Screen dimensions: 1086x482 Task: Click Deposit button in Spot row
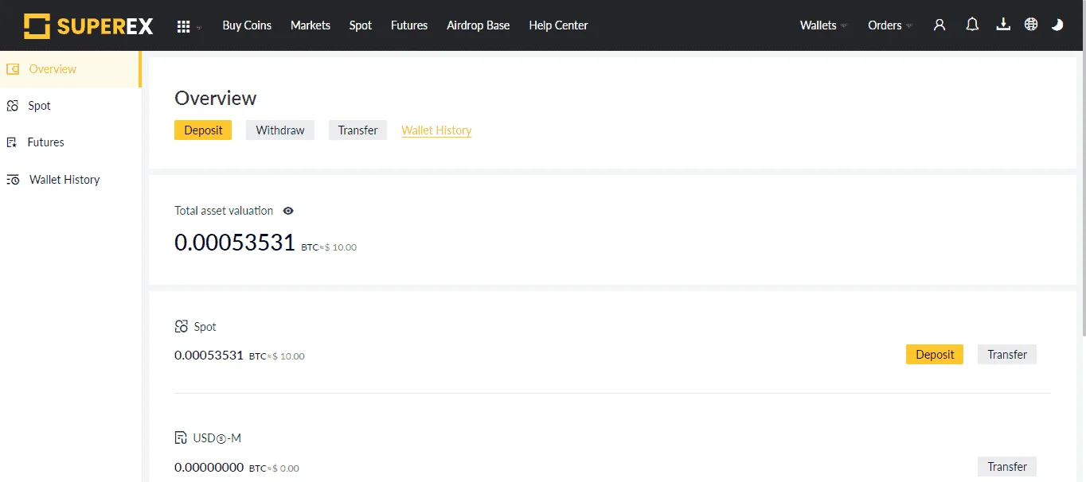click(x=935, y=355)
